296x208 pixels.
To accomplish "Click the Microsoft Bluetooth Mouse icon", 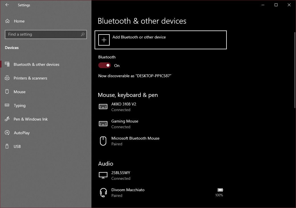I will pyautogui.click(x=103, y=141).
